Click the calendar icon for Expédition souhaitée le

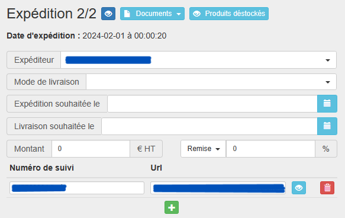(327, 104)
